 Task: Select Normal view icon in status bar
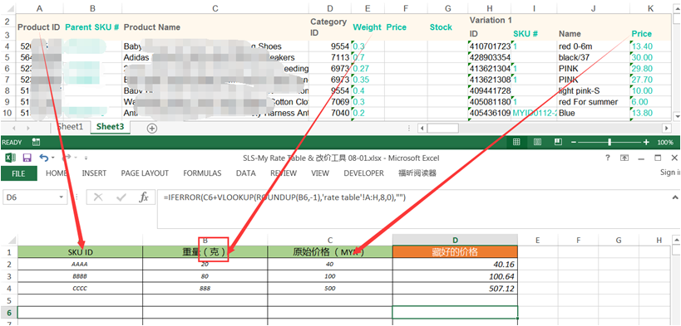516,142
